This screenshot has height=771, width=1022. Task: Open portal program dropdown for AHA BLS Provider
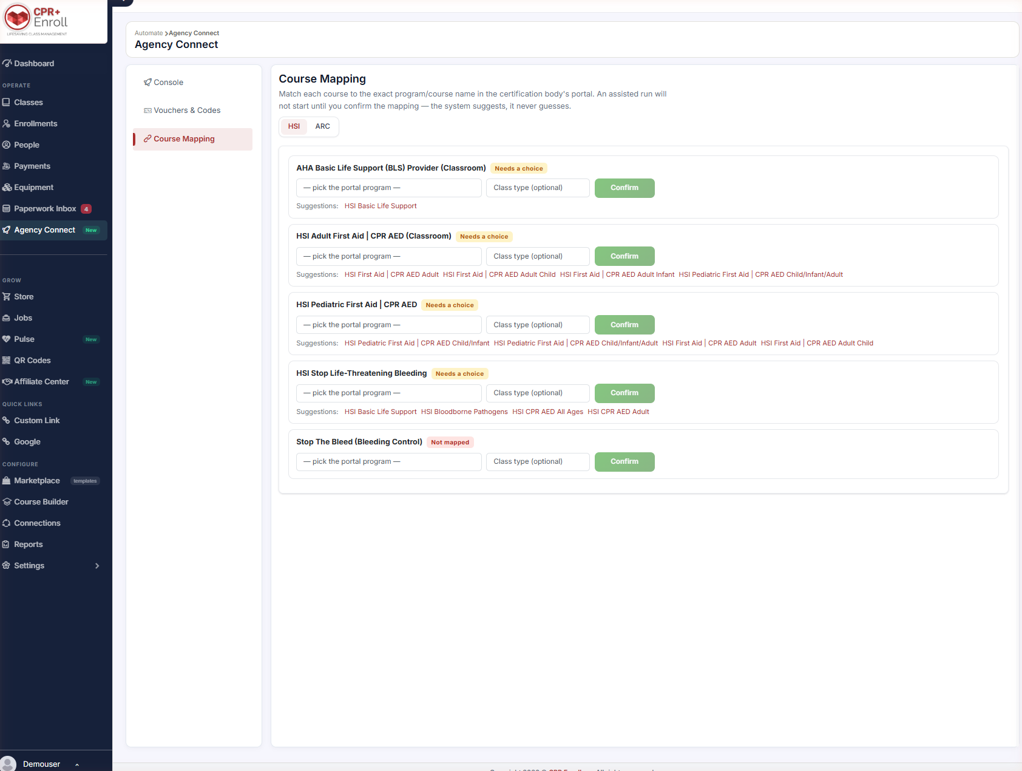tap(389, 188)
